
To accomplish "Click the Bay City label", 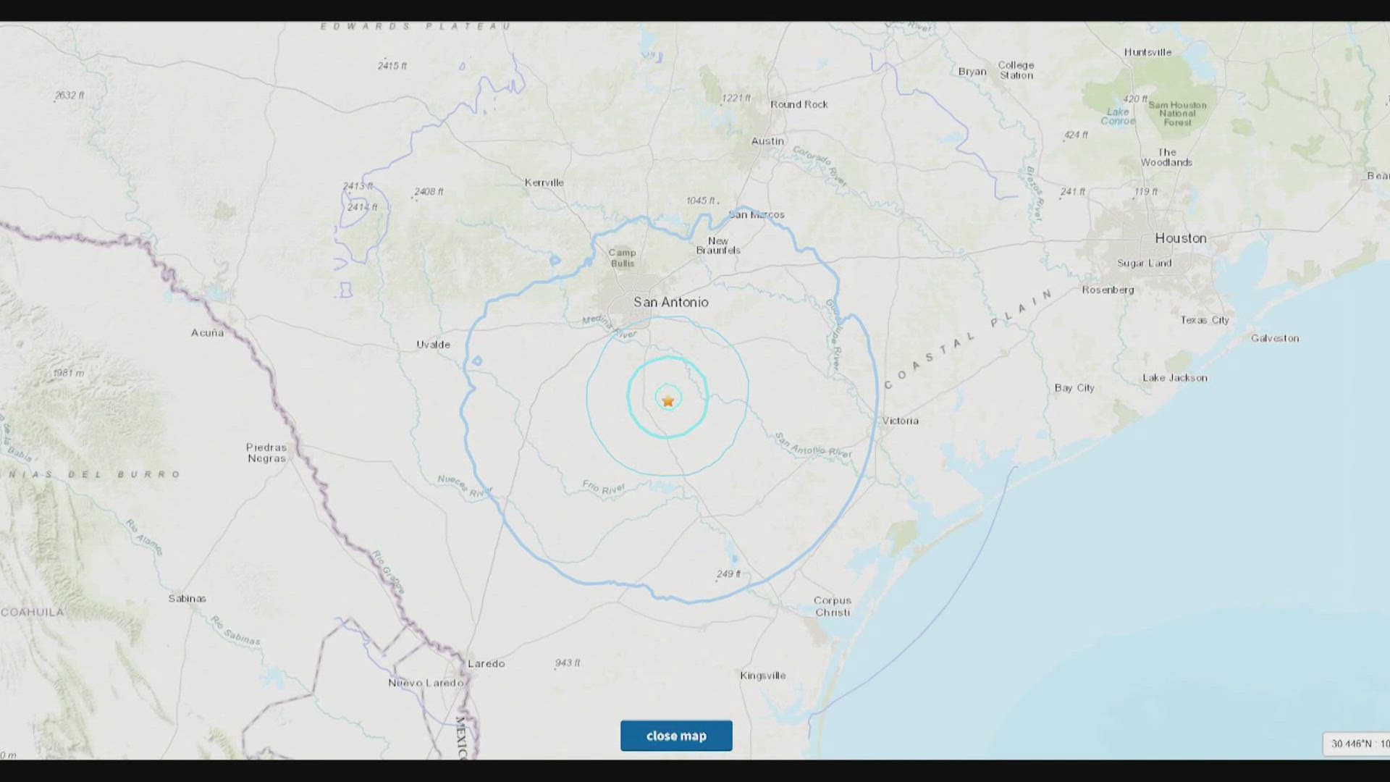I will (1074, 388).
